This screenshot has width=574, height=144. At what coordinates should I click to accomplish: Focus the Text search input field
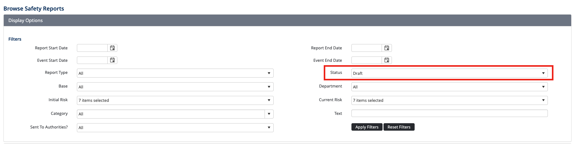[449, 114]
